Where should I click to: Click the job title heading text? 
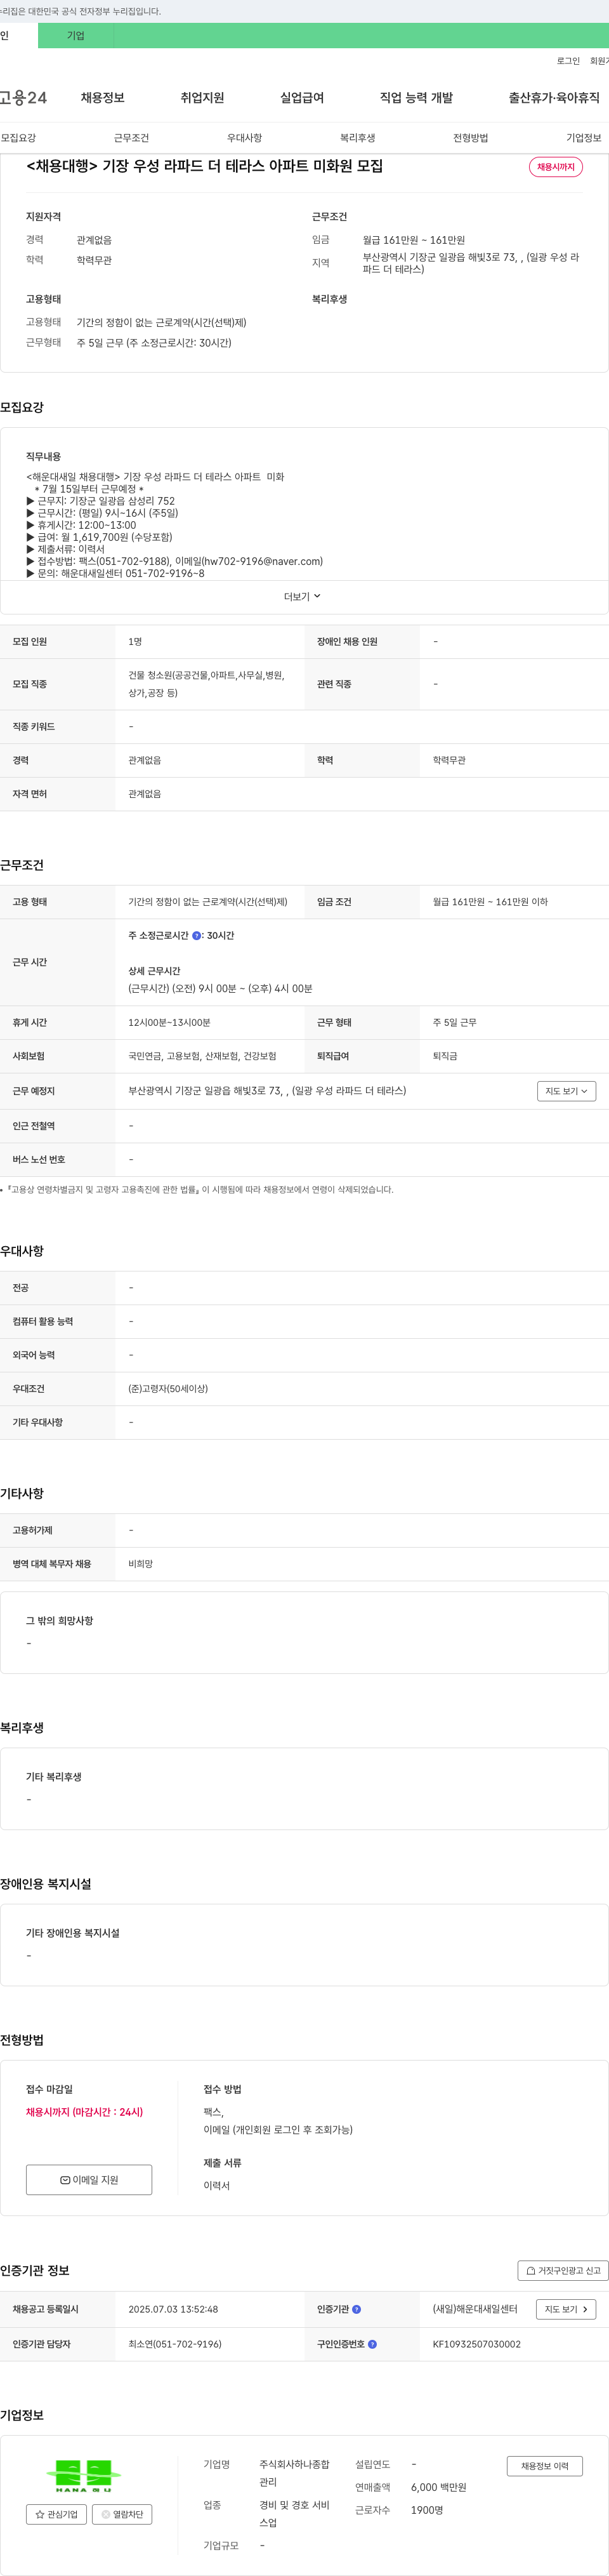pyautogui.click(x=205, y=166)
